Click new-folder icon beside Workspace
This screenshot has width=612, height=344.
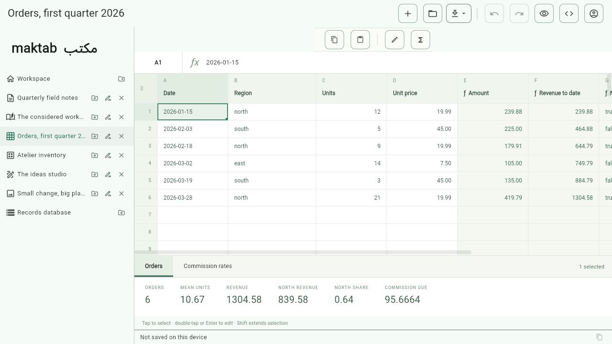[121, 79]
